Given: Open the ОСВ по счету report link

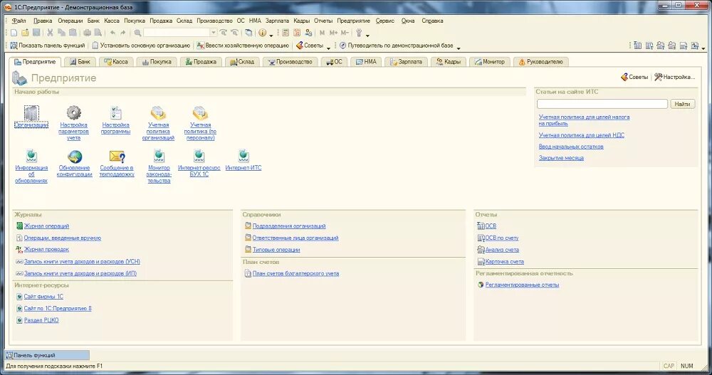Looking at the screenshot, I should (502, 238).
